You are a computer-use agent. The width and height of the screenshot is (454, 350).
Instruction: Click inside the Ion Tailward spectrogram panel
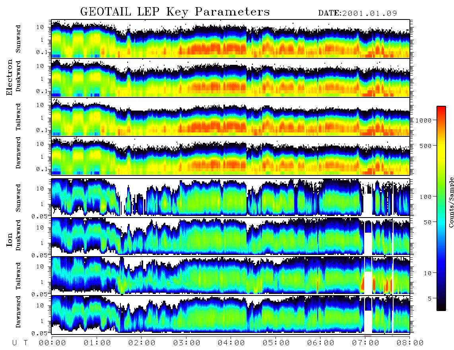coord(231,276)
